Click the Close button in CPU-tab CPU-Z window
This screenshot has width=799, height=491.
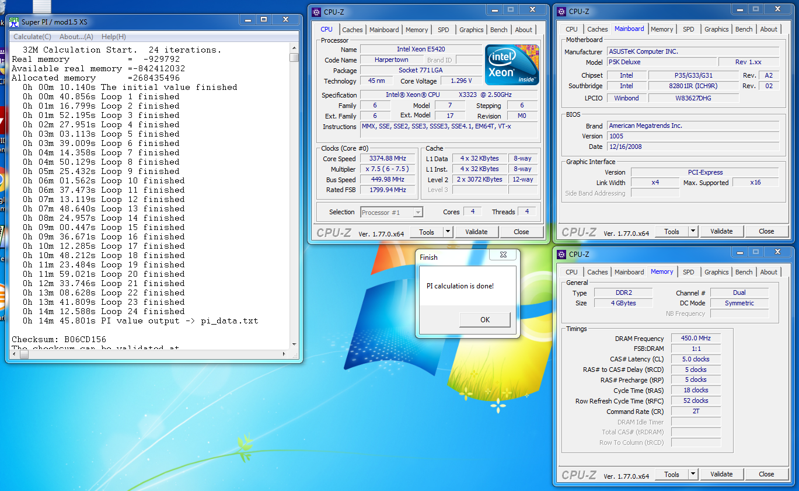click(x=522, y=232)
